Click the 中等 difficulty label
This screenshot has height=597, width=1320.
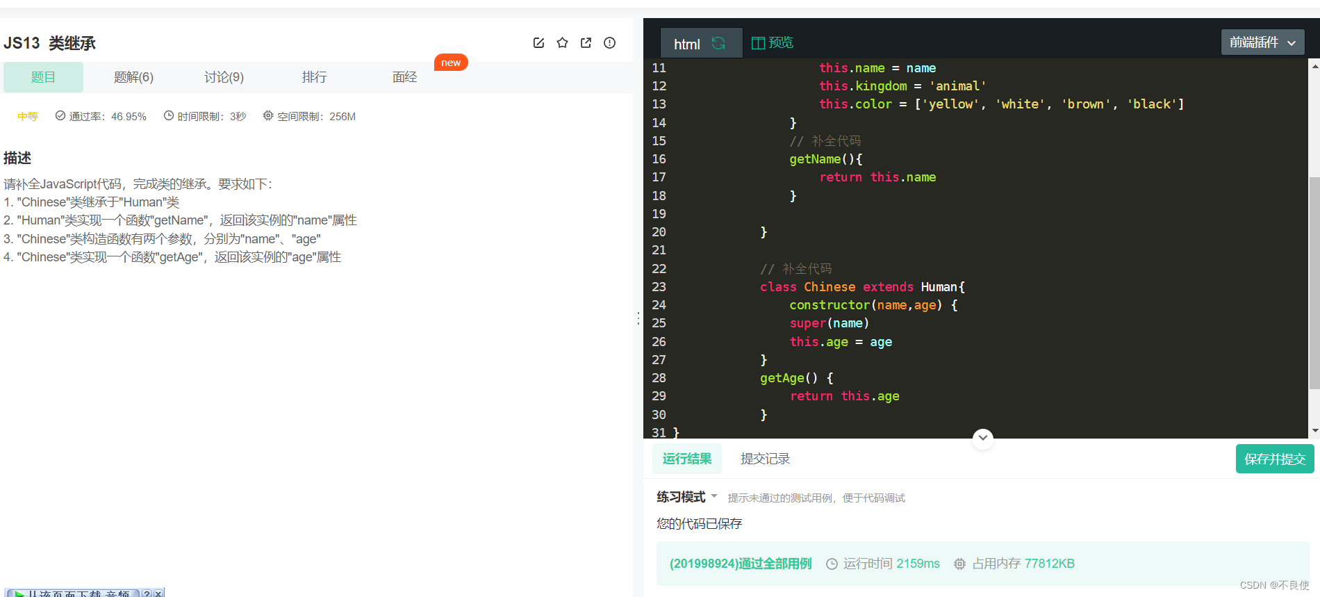coord(28,116)
